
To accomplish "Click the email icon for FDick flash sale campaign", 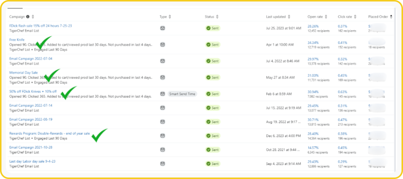I will tap(162, 28).
